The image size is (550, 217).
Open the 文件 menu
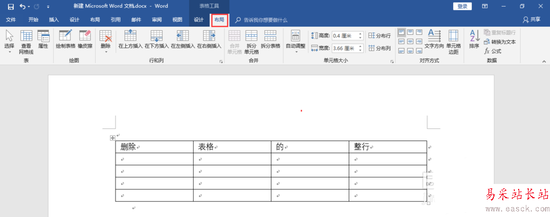pos(11,20)
